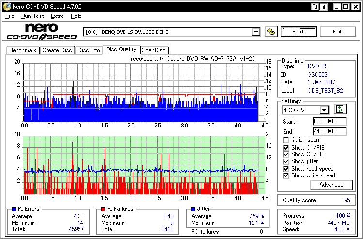Open the File menu
The height and width of the screenshot is (239, 363).
point(10,16)
